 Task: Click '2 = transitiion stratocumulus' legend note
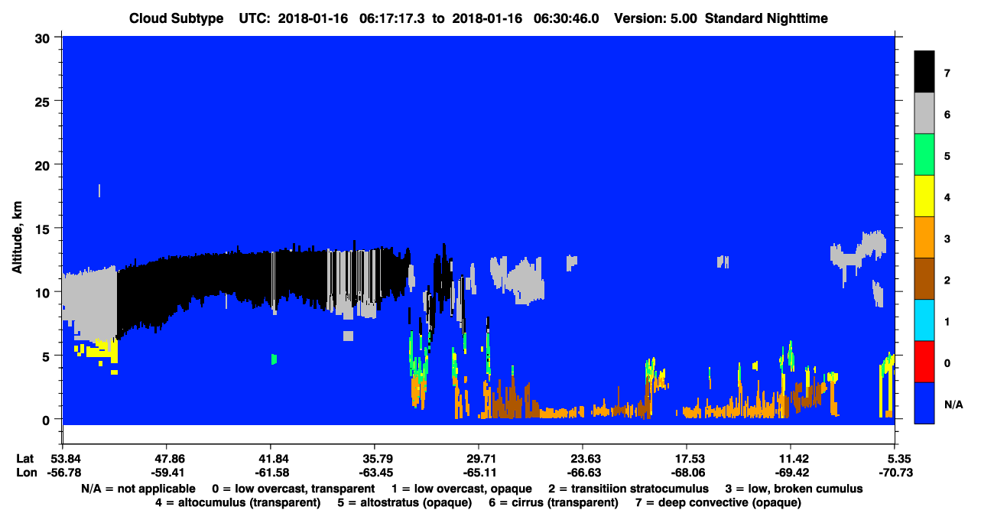629,489
